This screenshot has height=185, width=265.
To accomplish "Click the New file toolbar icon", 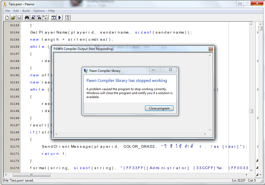I will (7, 17).
